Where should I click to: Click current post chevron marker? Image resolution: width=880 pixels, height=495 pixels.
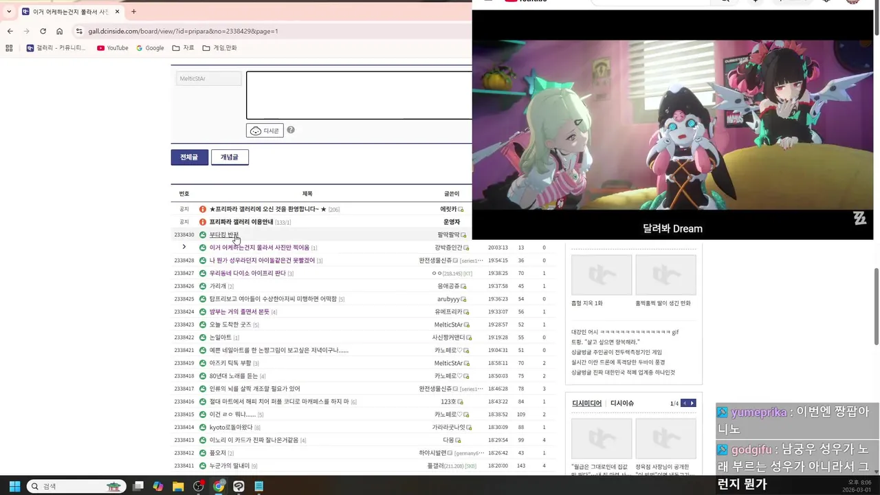pos(184,247)
